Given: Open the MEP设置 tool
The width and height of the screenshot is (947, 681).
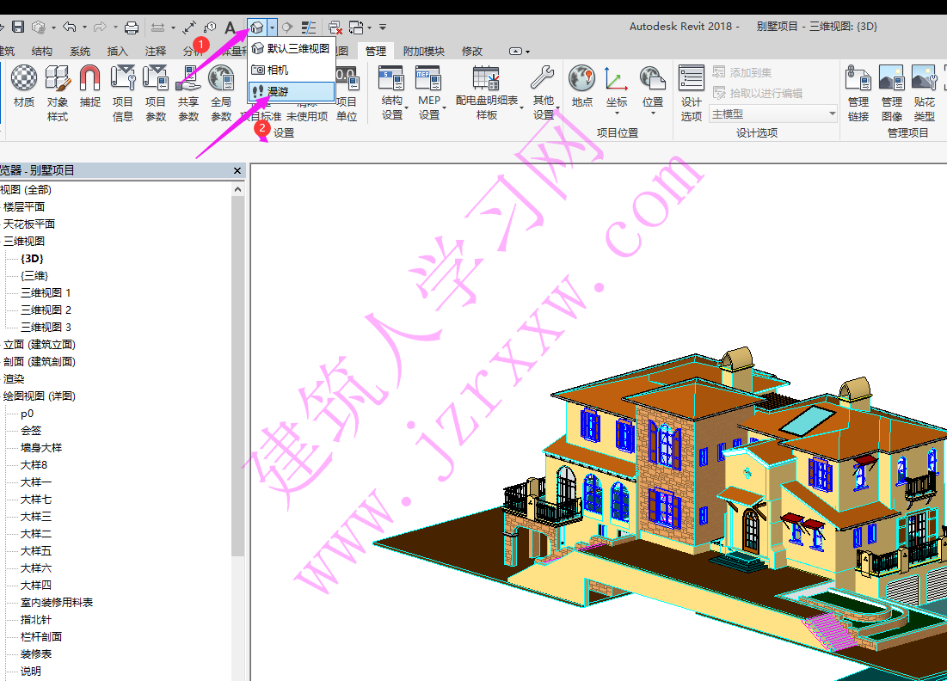Looking at the screenshot, I should (x=429, y=94).
